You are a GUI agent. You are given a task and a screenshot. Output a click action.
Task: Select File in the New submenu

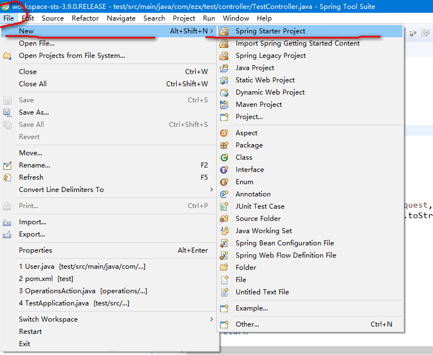pos(310,280)
